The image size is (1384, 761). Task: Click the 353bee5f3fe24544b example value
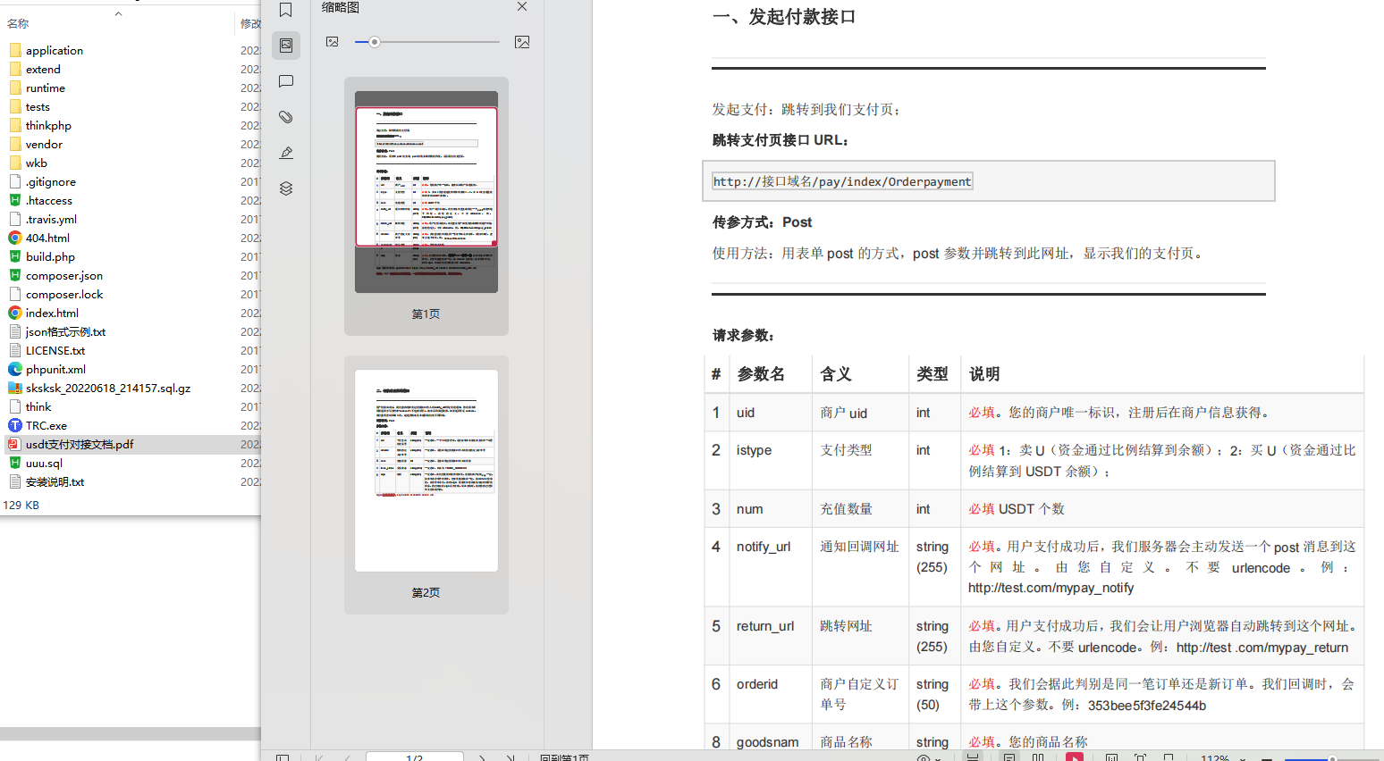1147,706
